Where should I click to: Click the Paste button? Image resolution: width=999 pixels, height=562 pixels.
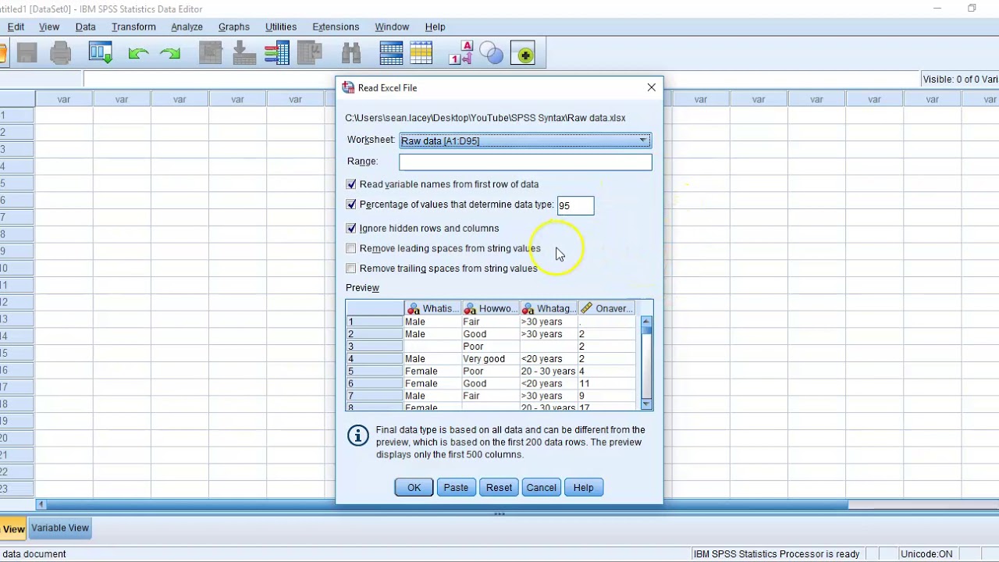click(456, 487)
